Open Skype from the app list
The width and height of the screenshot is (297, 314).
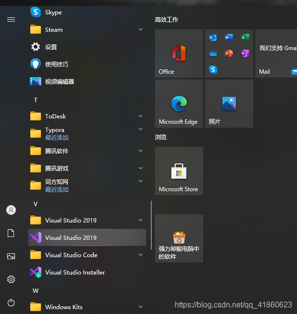tap(87, 12)
